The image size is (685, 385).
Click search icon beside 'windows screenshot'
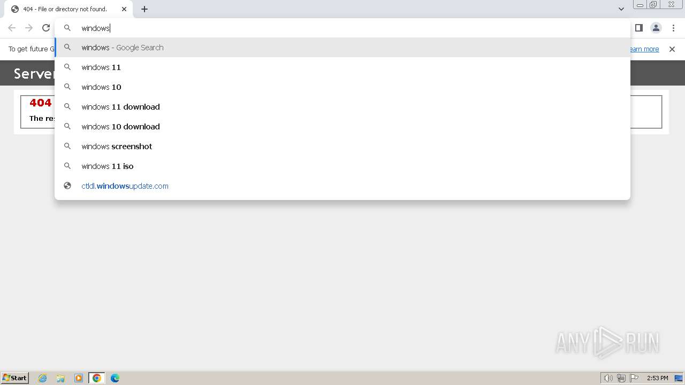pyautogui.click(x=67, y=147)
